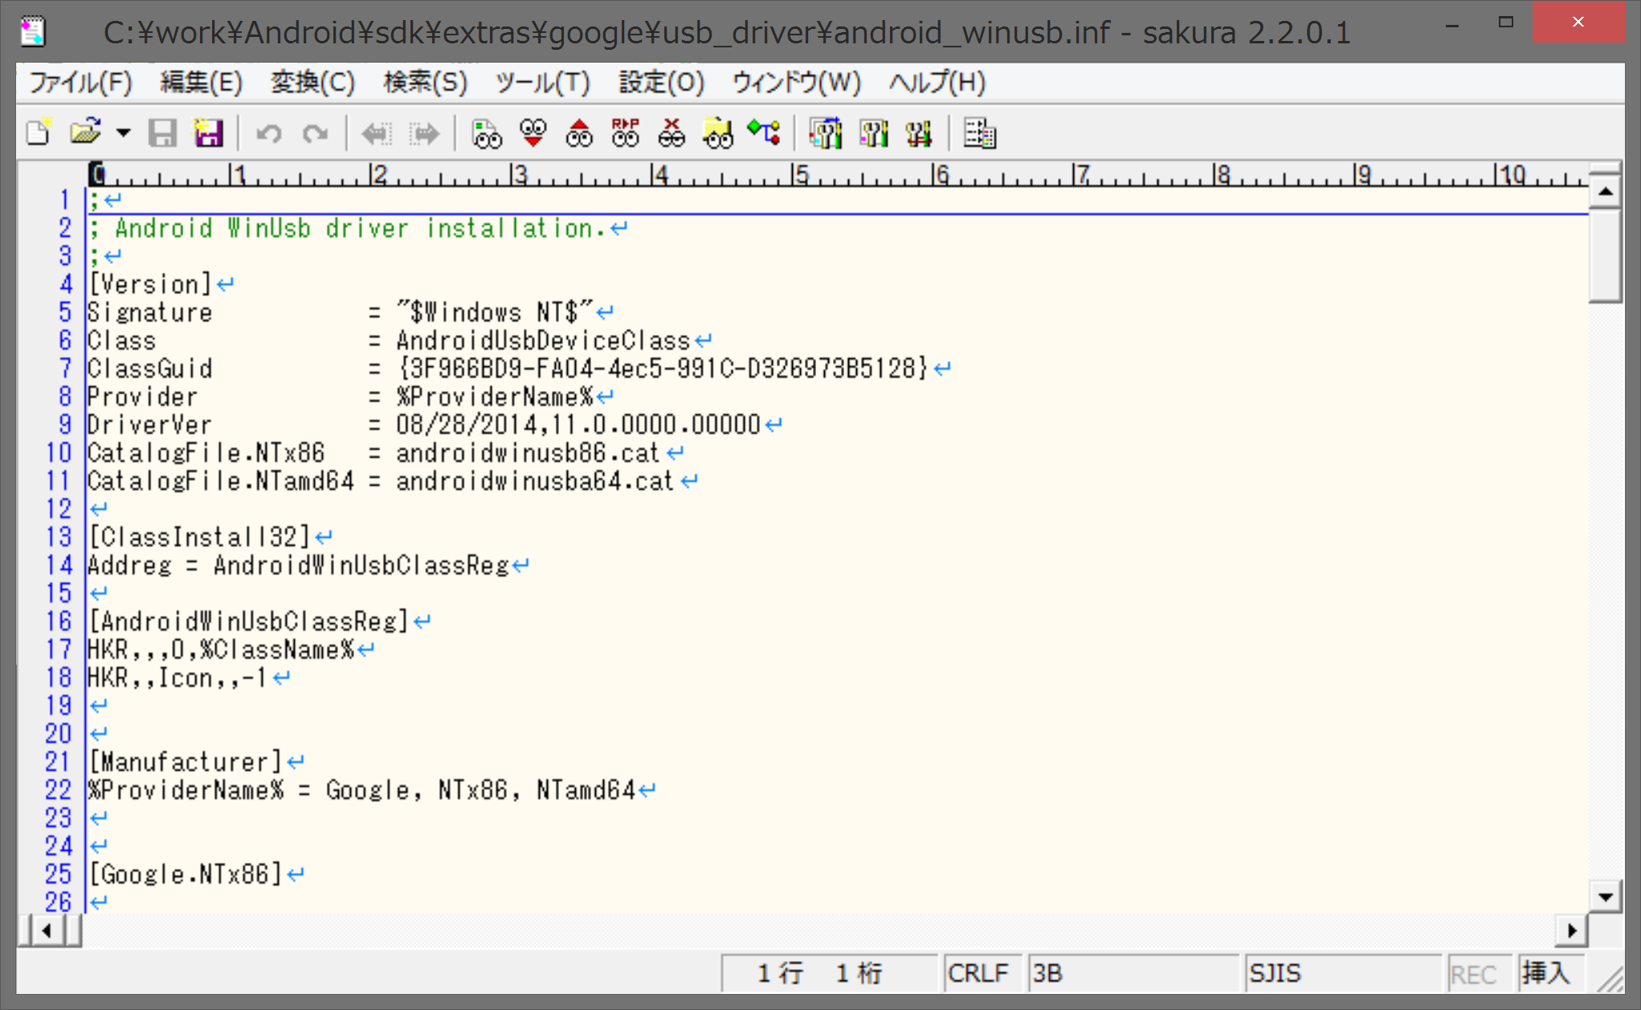The height and width of the screenshot is (1010, 1641).
Task: Click the androidwinusb86.cat filename text
Action: pyautogui.click(x=529, y=453)
